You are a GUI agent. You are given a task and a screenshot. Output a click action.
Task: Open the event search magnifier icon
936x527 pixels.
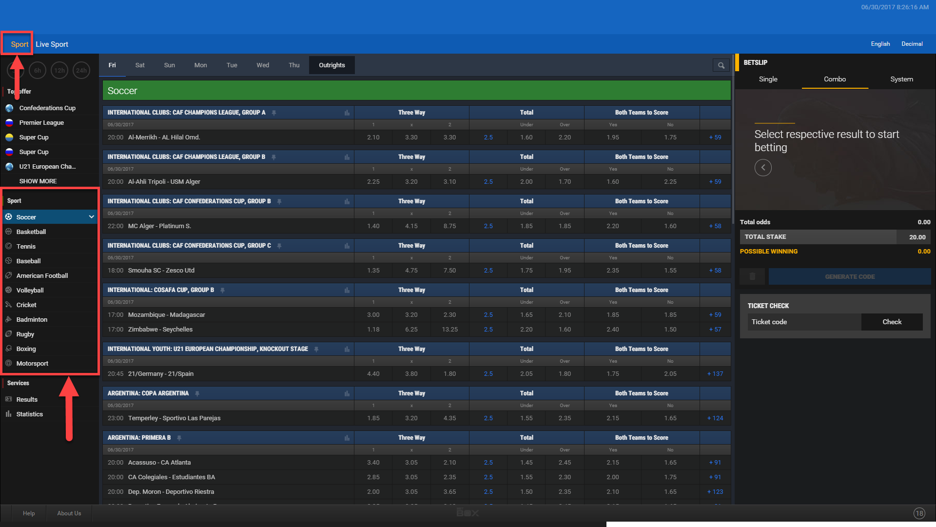point(721,65)
